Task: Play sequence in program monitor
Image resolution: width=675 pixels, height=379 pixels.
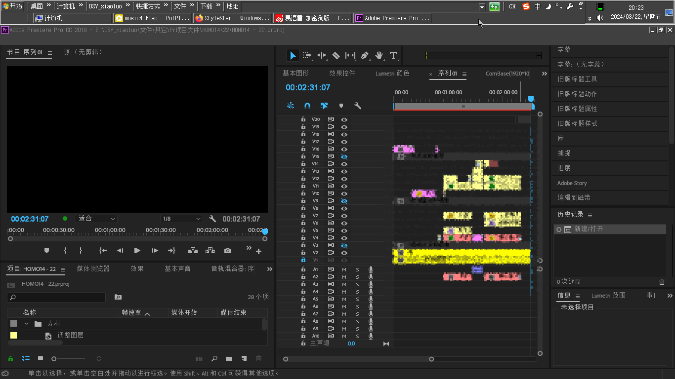Action: pos(137,251)
